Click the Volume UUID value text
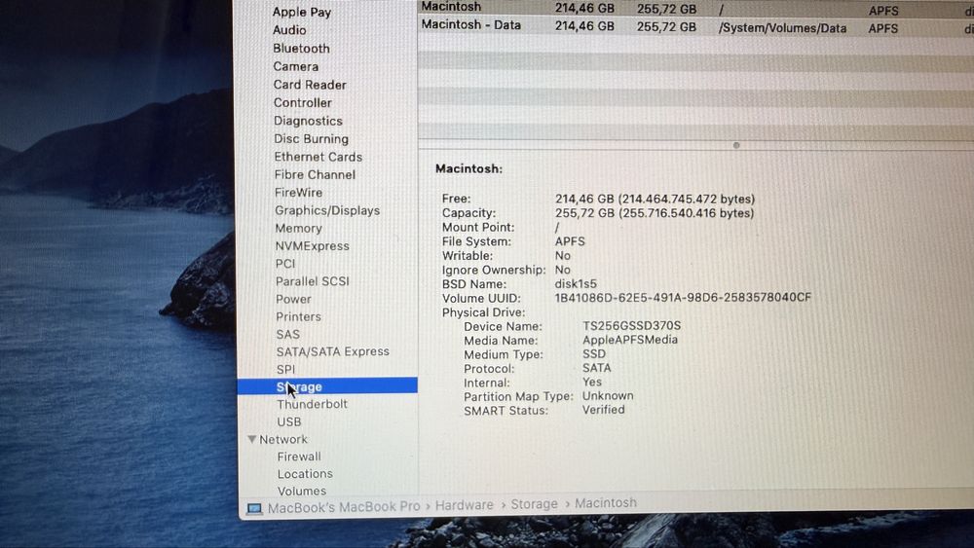Image resolution: width=974 pixels, height=548 pixels. coord(683,297)
